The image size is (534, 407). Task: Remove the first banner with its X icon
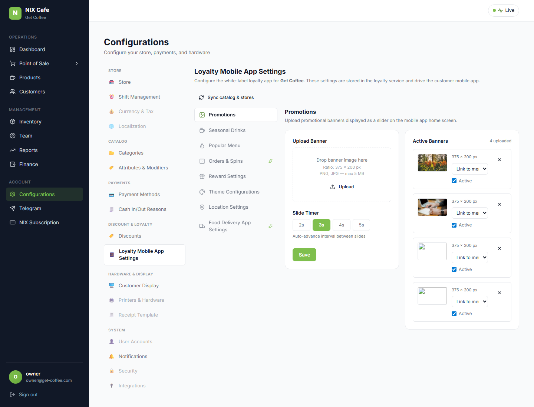point(500,160)
